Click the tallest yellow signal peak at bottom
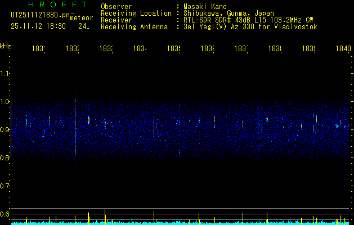354x225 pixels. click(x=105, y=217)
